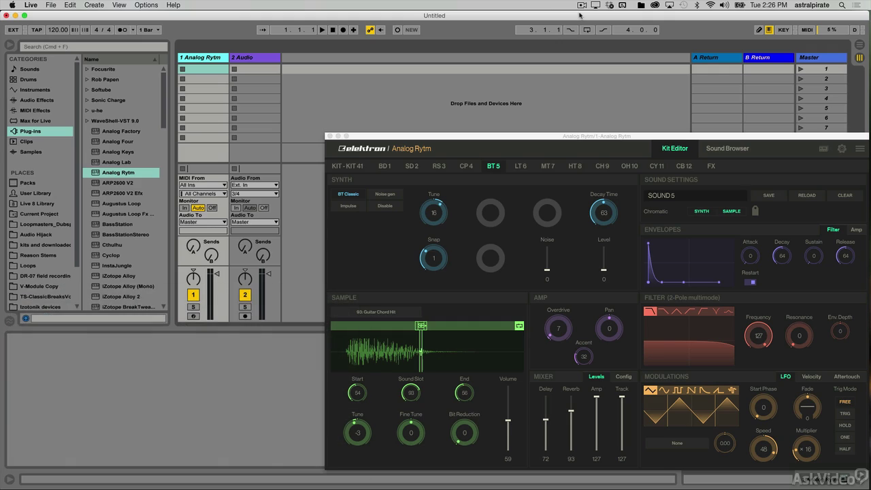Adjust the mixer Delay send slider

click(x=546, y=420)
